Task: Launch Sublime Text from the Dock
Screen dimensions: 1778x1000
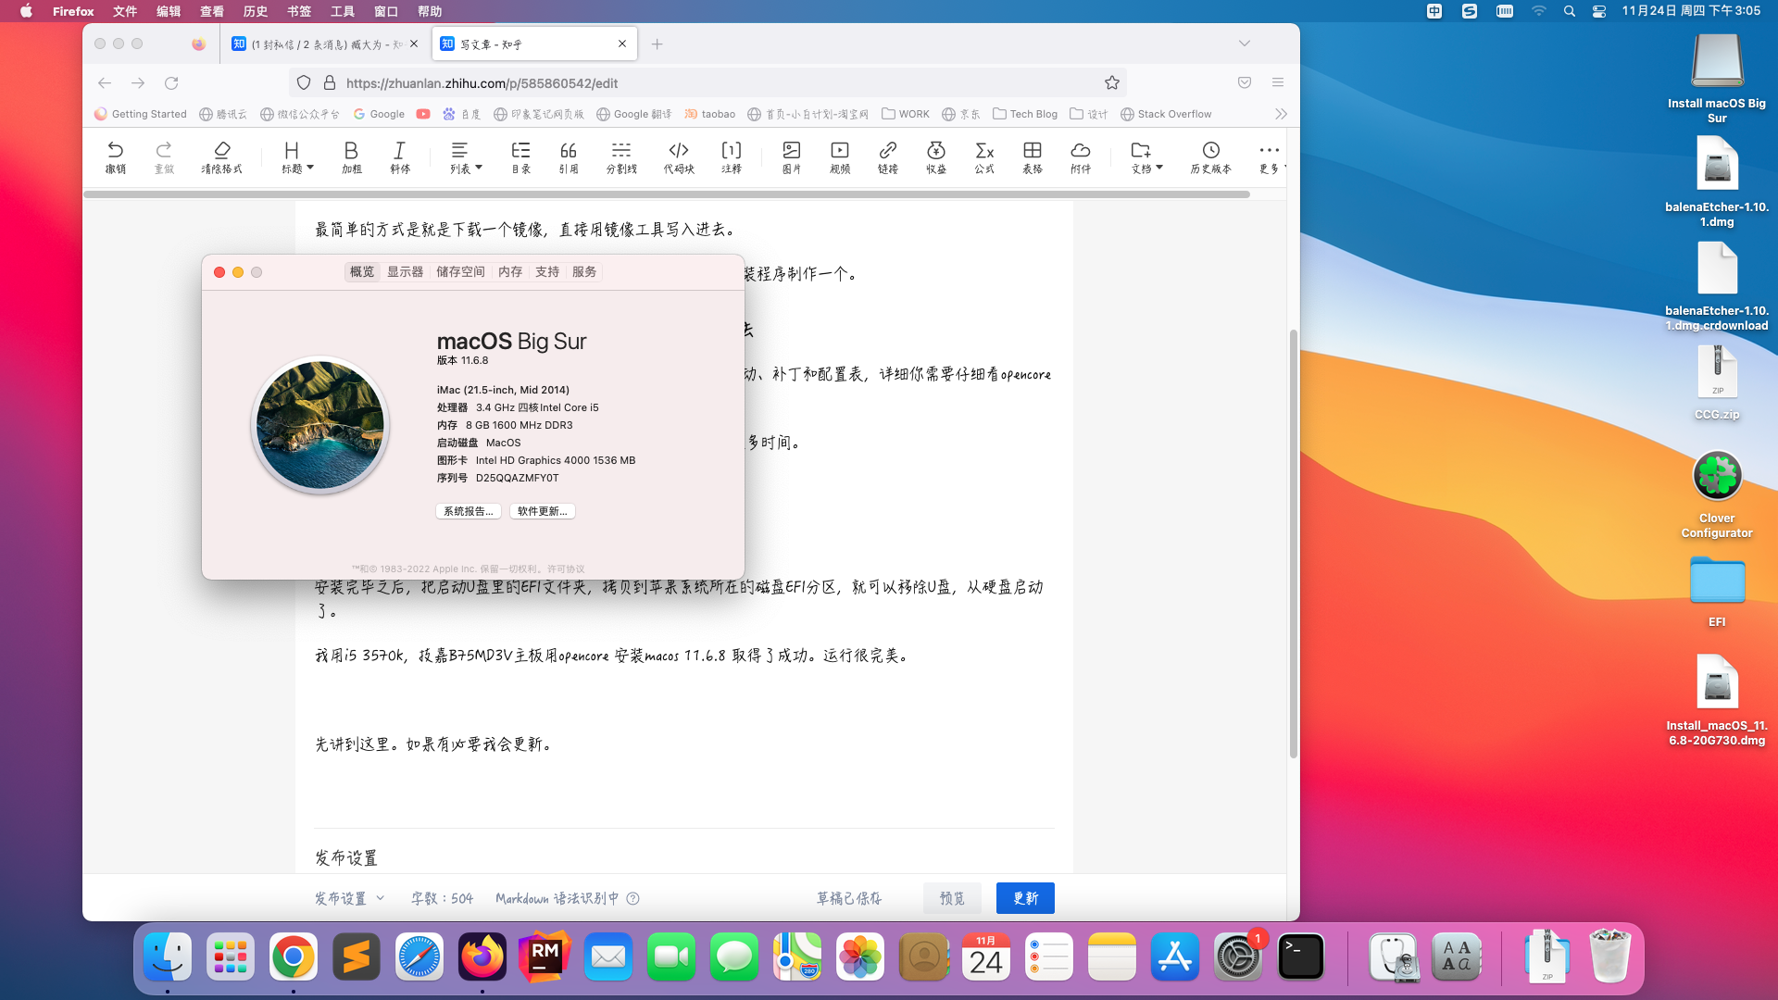Action: [x=357, y=956]
